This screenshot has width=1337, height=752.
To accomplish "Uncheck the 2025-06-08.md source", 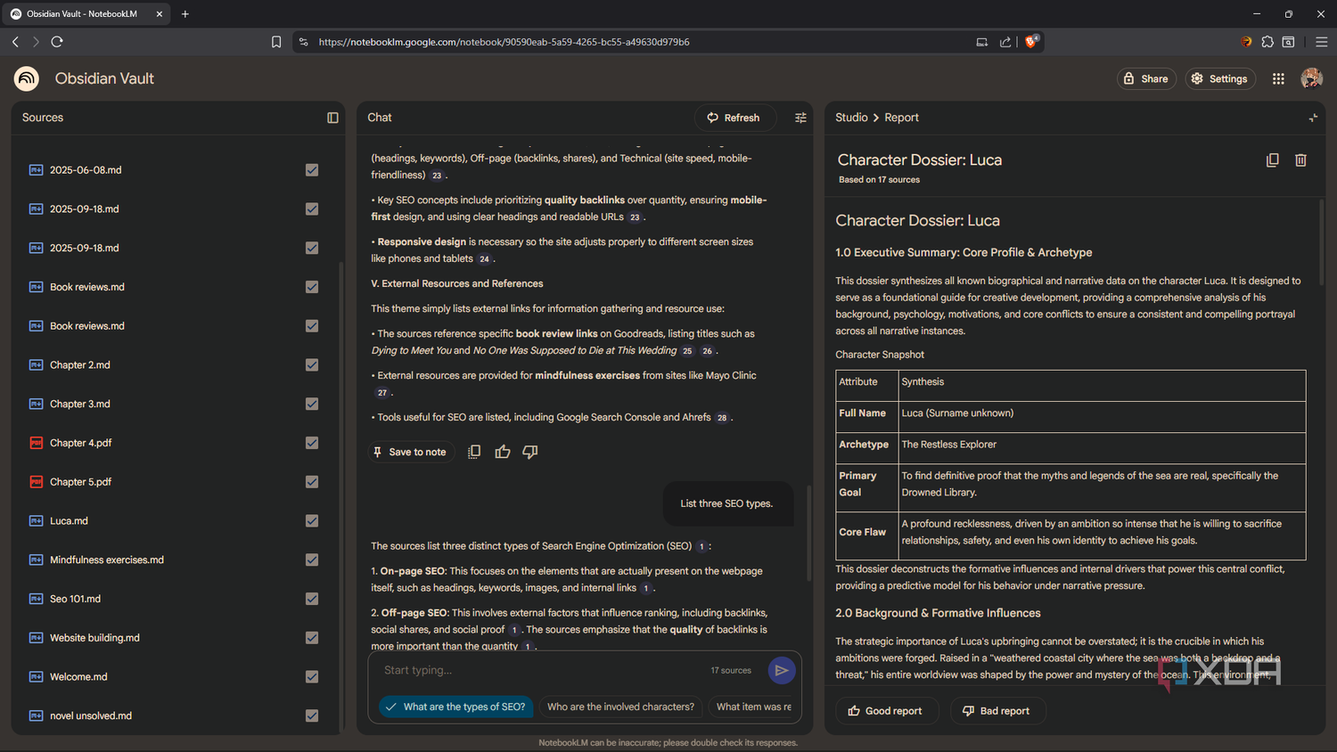I will pos(312,170).
